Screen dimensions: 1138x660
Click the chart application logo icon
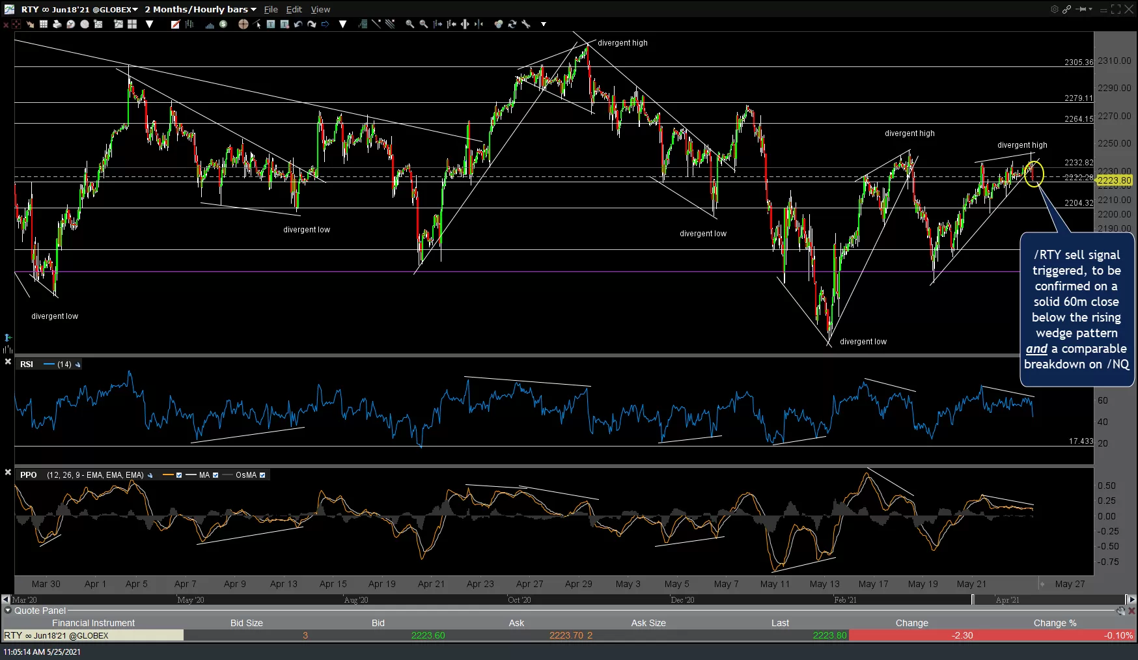click(9, 9)
